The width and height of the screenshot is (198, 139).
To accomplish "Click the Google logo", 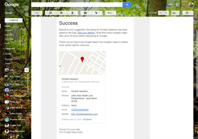I will [12, 5].
